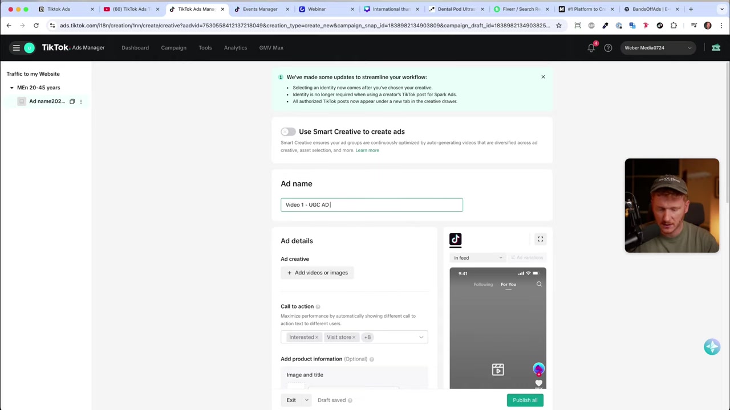Expand the ad preview to fullscreen
The image size is (730, 410).
(540, 239)
